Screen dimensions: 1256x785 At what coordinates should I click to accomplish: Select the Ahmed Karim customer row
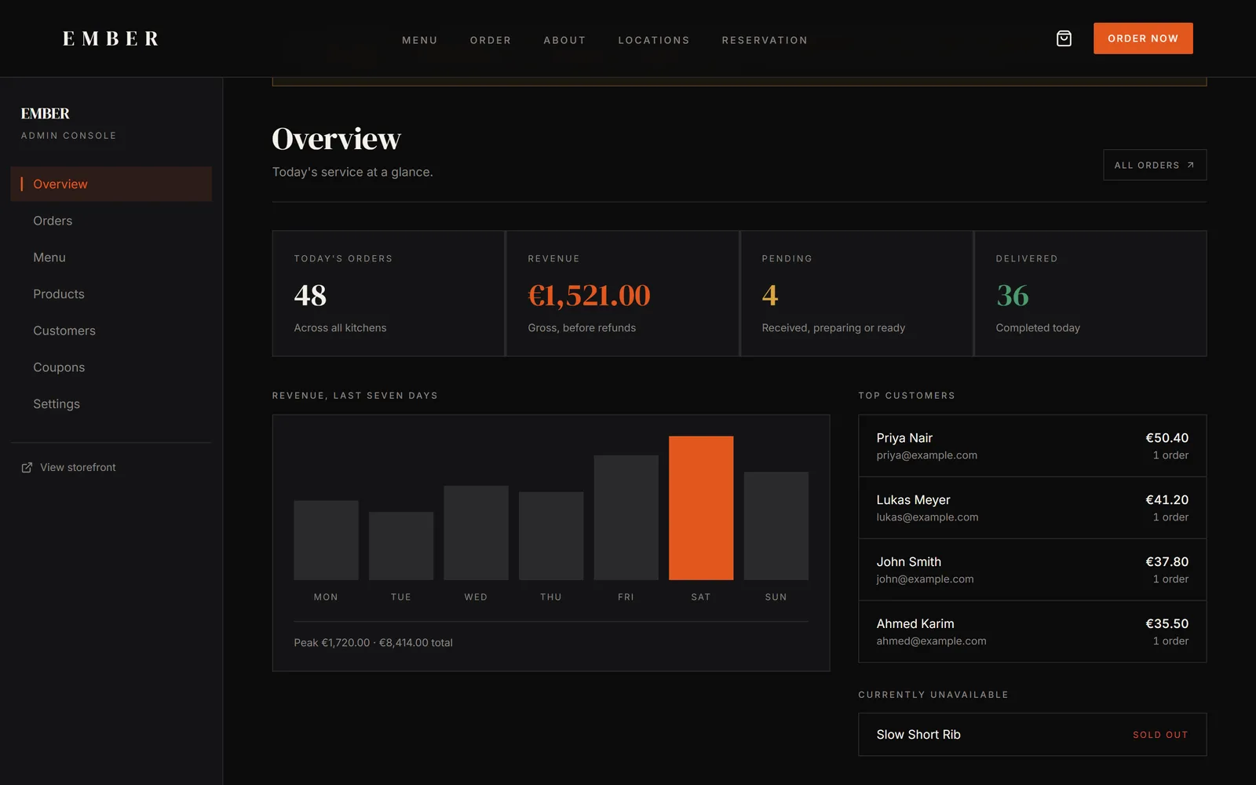click(x=1032, y=632)
